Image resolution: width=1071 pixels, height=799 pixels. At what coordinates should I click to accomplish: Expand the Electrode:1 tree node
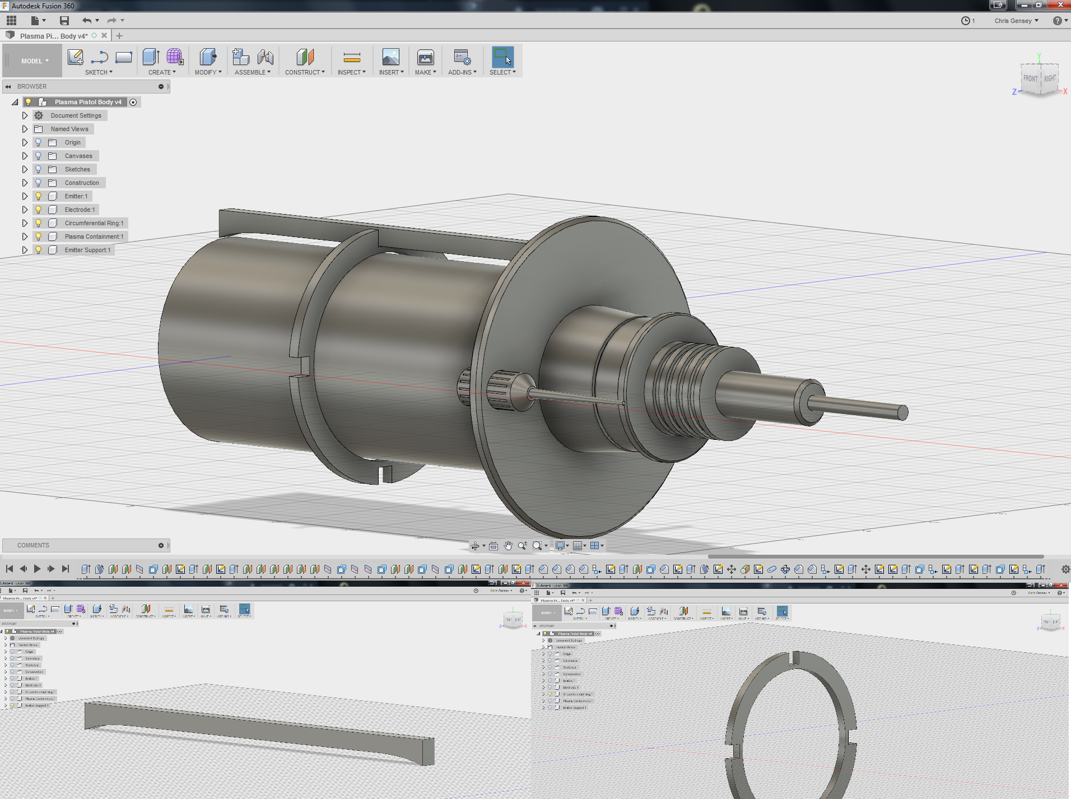(x=25, y=210)
